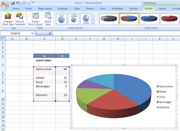Open the Home ribbon tab
Image resolution: width=180 pixels, height=131 pixels.
[16, 9]
